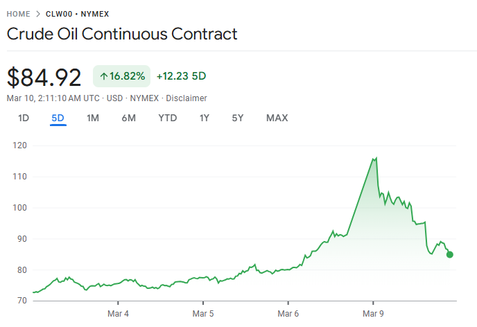Click the Mar 4 date label

[119, 314]
